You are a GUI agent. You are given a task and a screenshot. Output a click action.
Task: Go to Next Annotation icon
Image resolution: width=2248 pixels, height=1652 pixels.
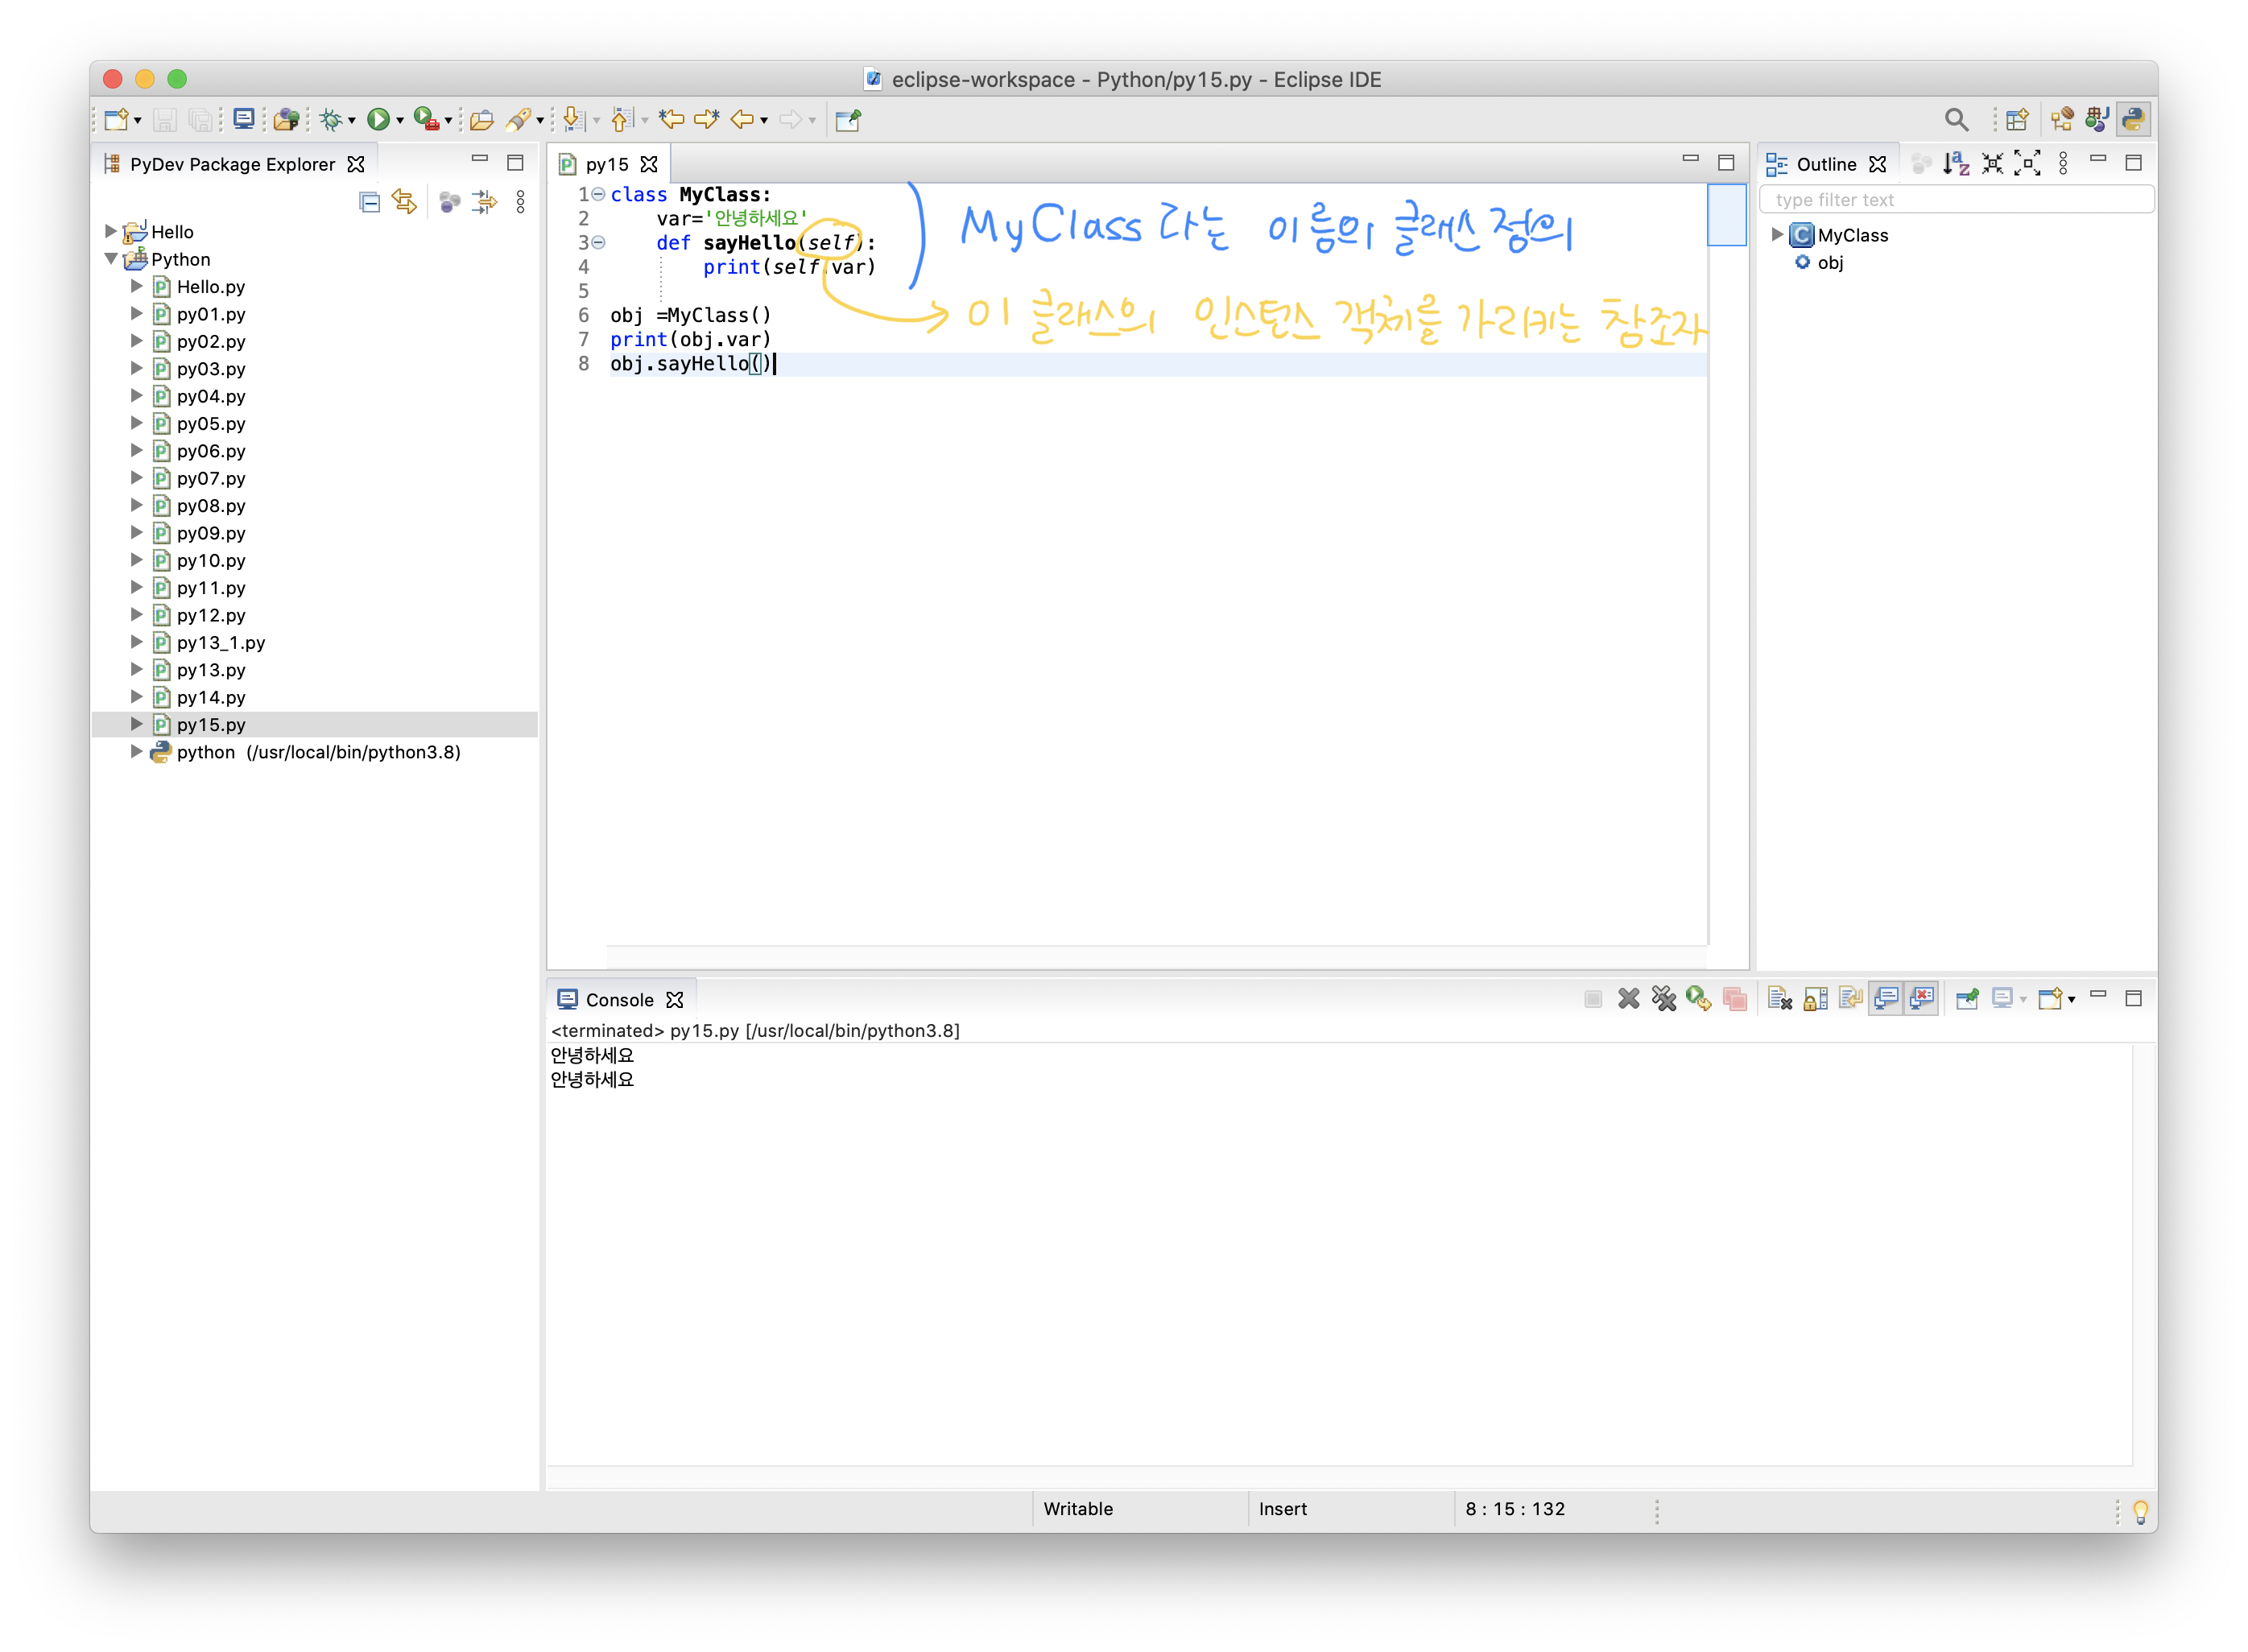pyautogui.click(x=573, y=120)
